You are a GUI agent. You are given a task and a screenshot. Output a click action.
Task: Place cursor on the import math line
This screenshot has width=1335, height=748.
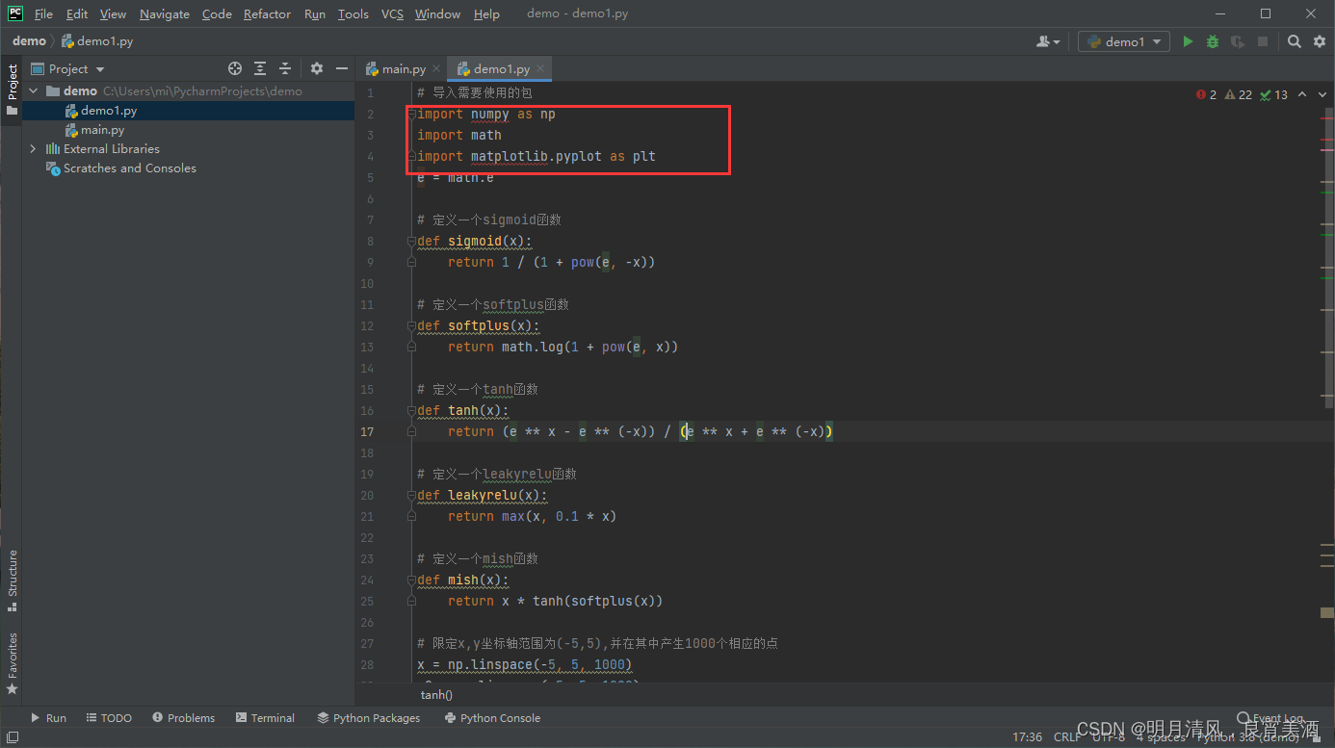459,135
